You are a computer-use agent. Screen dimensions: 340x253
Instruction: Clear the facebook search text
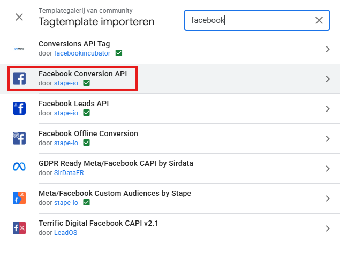coord(319,20)
